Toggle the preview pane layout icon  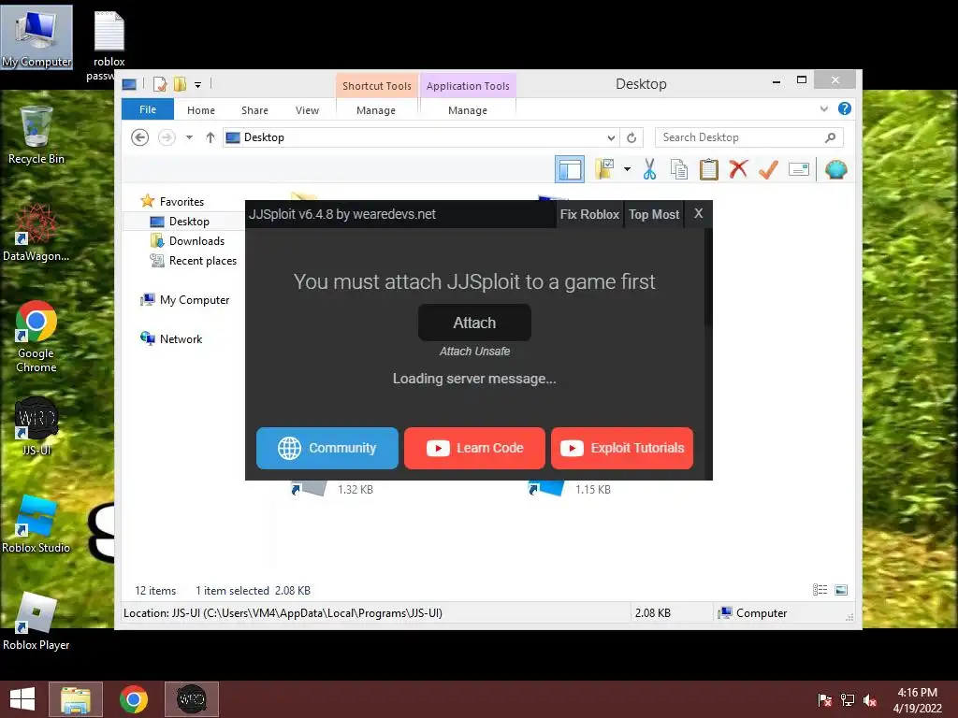point(570,170)
